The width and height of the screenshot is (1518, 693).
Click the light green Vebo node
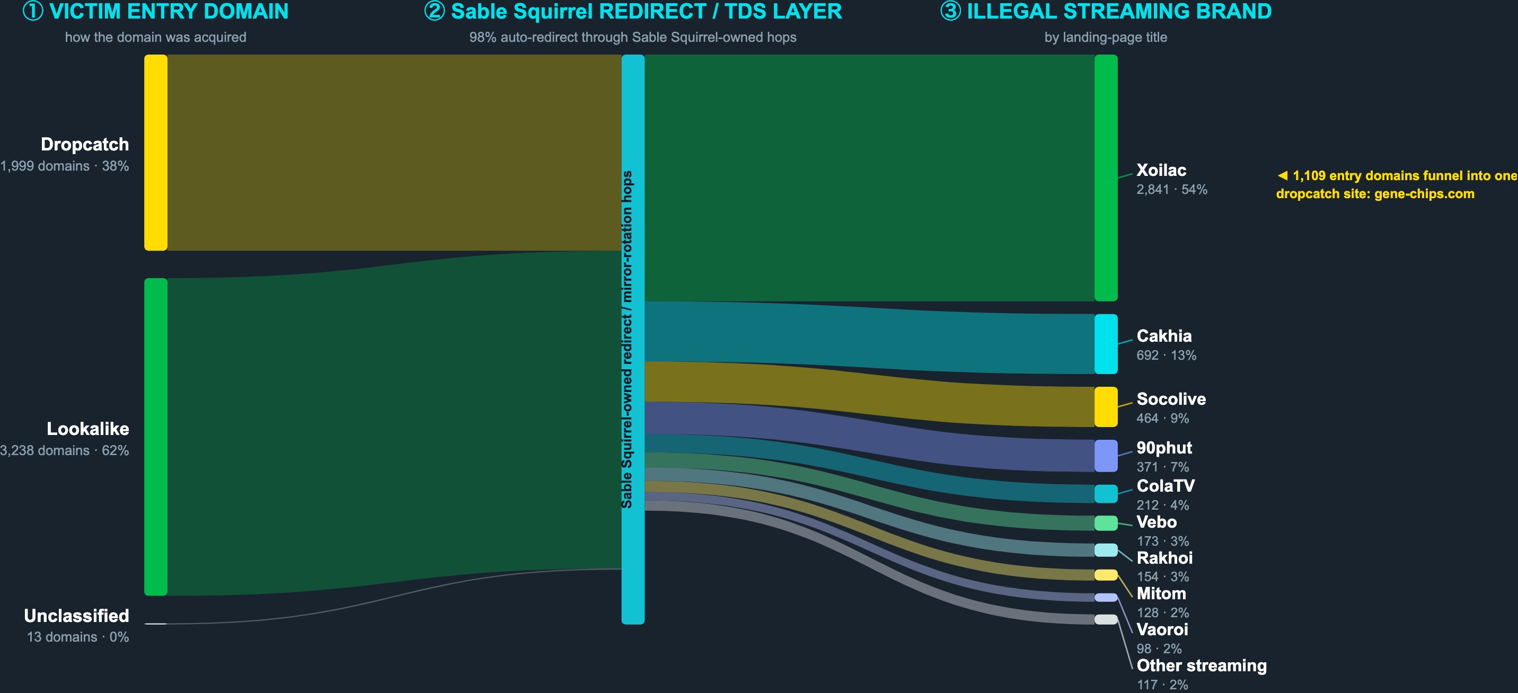pos(1106,523)
